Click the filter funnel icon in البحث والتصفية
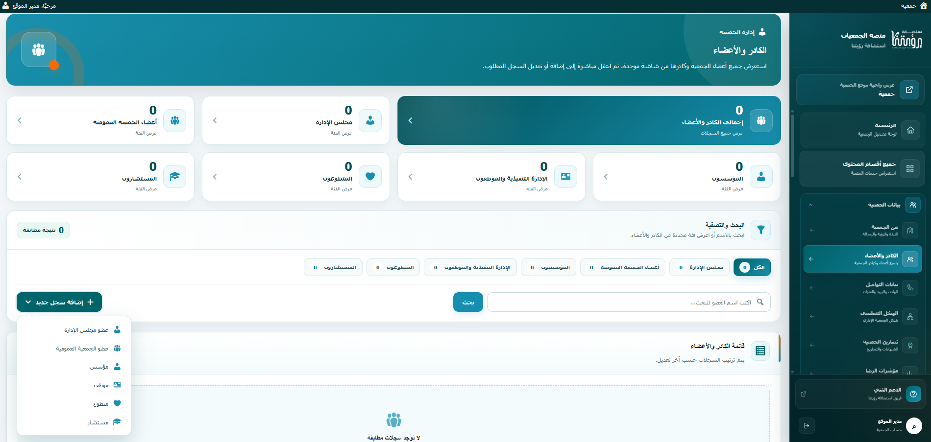The image size is (931, 442). (761, 230)
